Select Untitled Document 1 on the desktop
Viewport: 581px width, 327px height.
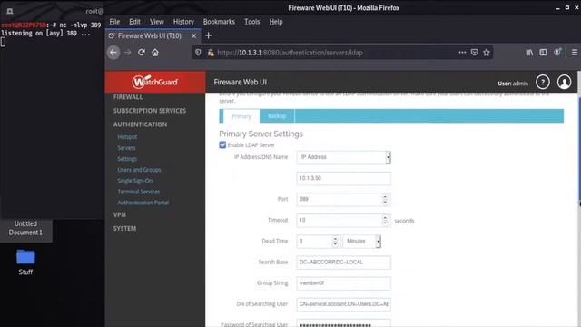pyautogui.click(x=25, y=228)
